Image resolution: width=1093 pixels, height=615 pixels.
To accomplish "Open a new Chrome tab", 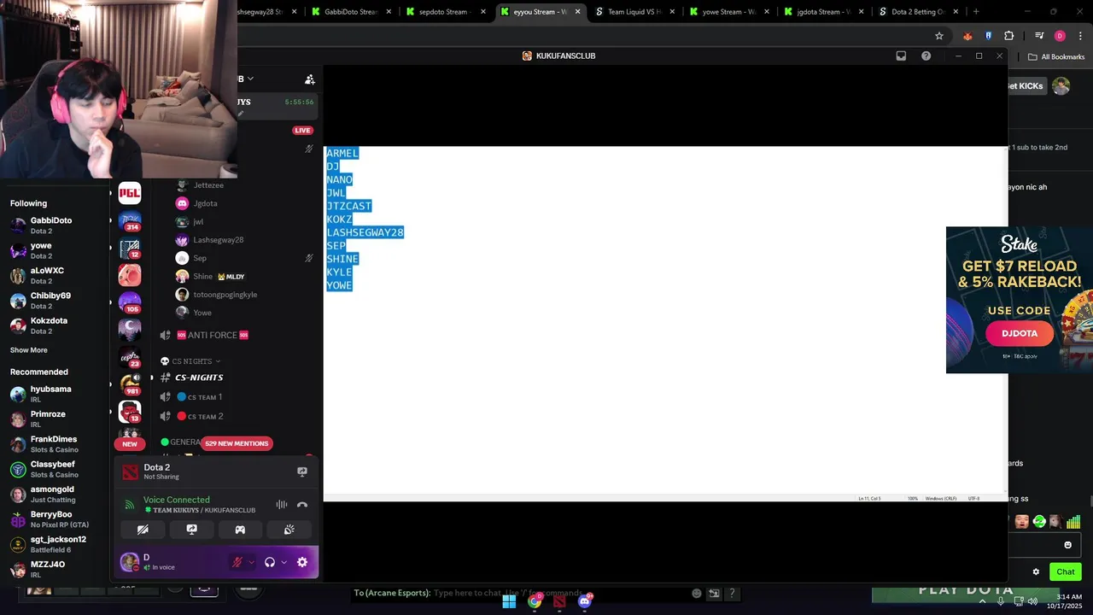I will tap(976, 12).
